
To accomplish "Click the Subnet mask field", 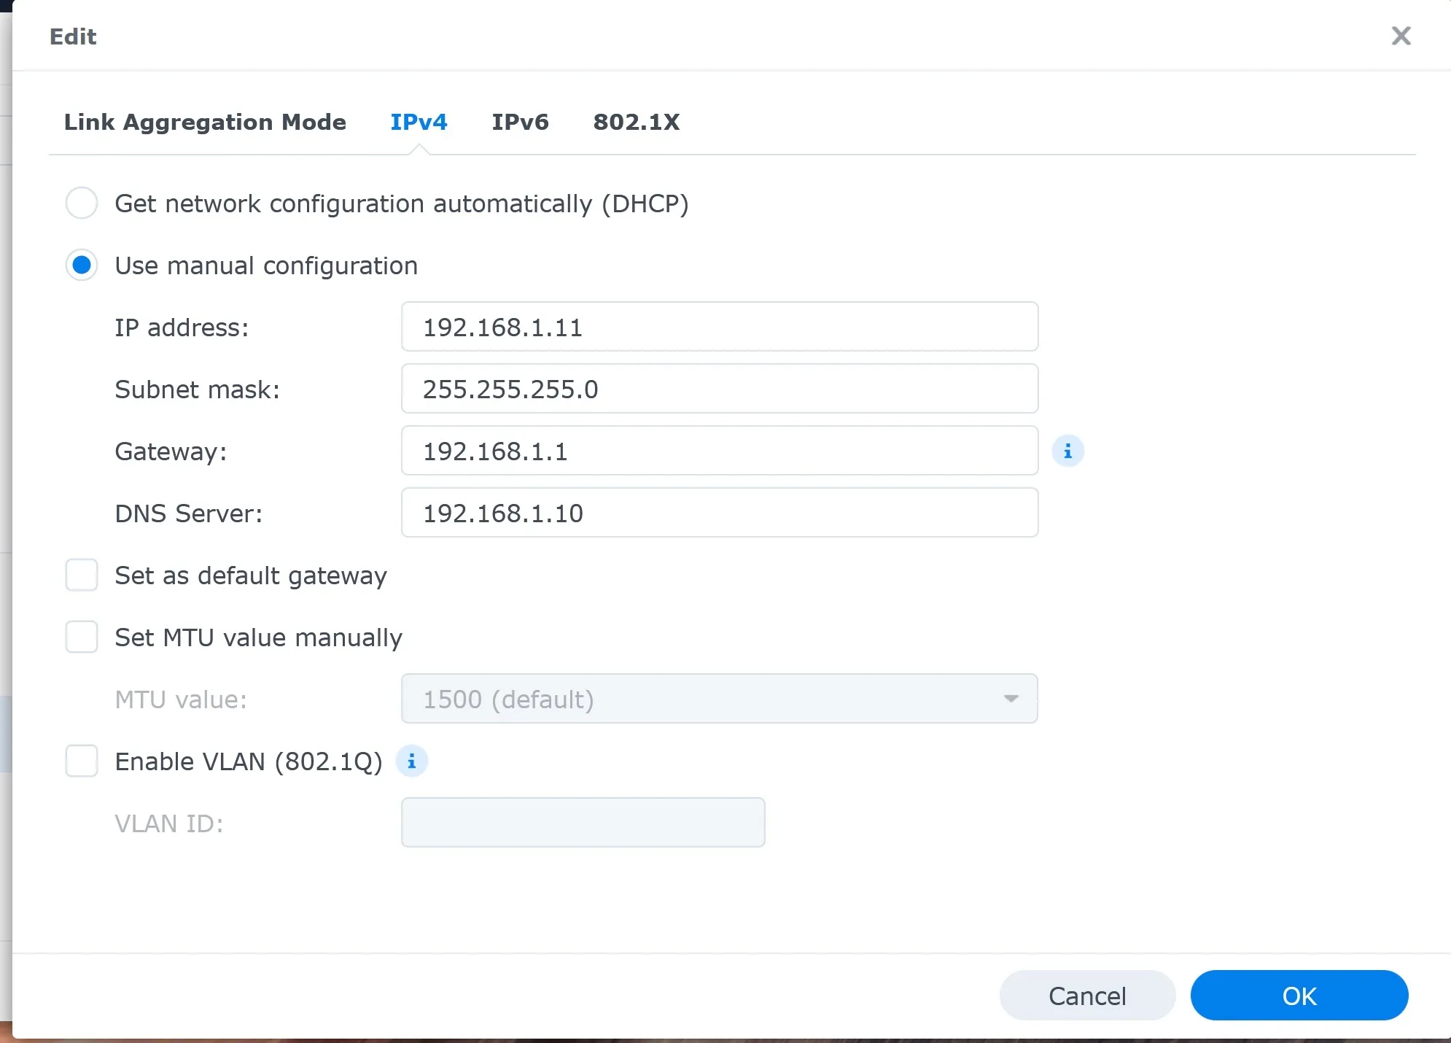I will click(x=719, y=389).
